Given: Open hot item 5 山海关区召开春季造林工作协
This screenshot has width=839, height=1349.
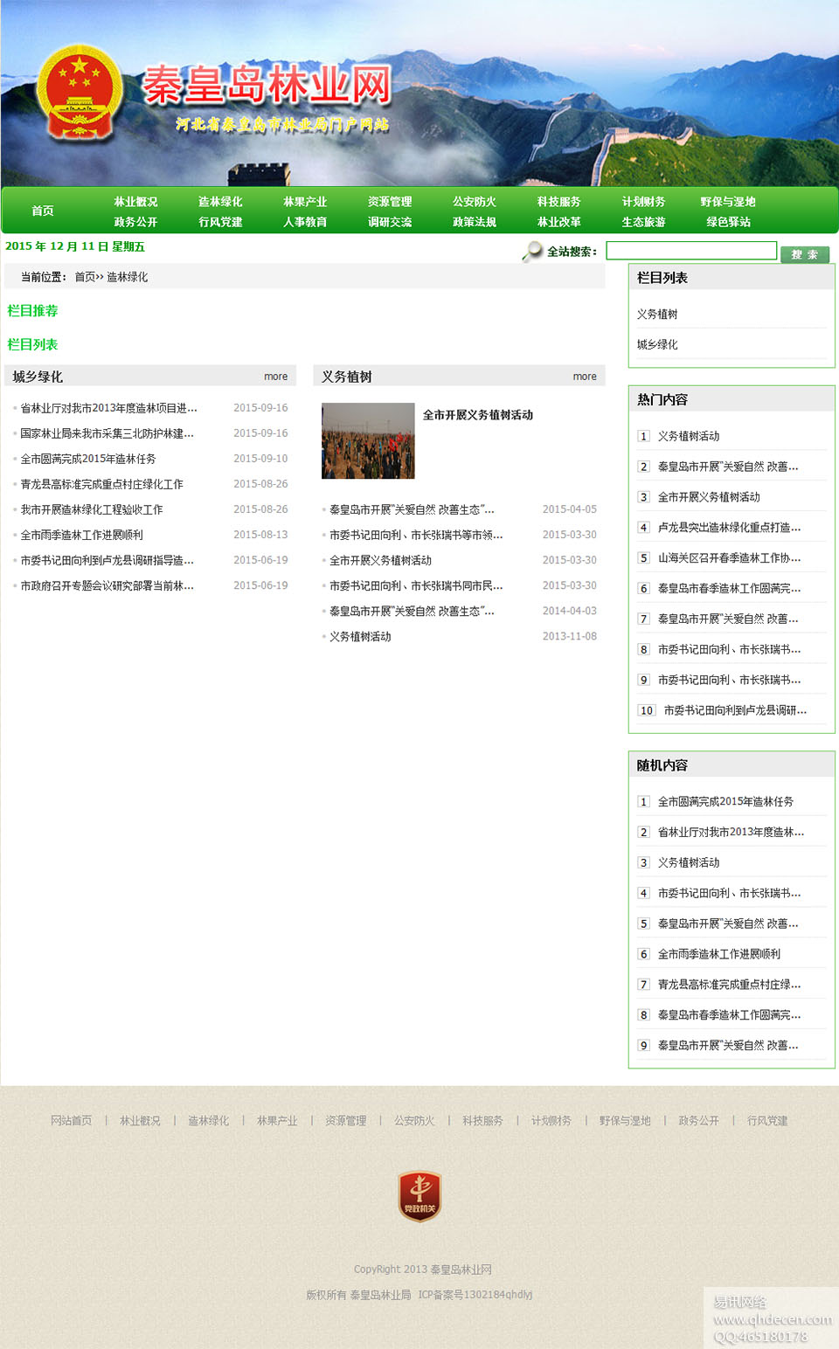Looking at the screenshot, I should coord(729,558).
